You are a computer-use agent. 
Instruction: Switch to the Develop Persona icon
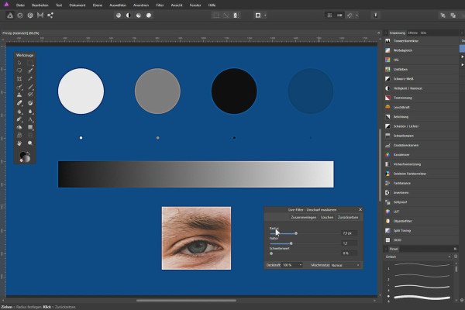(30, 15)
